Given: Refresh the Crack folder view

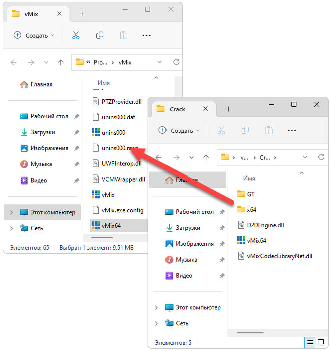Looking at the screenshot, I should click(321, 157).
